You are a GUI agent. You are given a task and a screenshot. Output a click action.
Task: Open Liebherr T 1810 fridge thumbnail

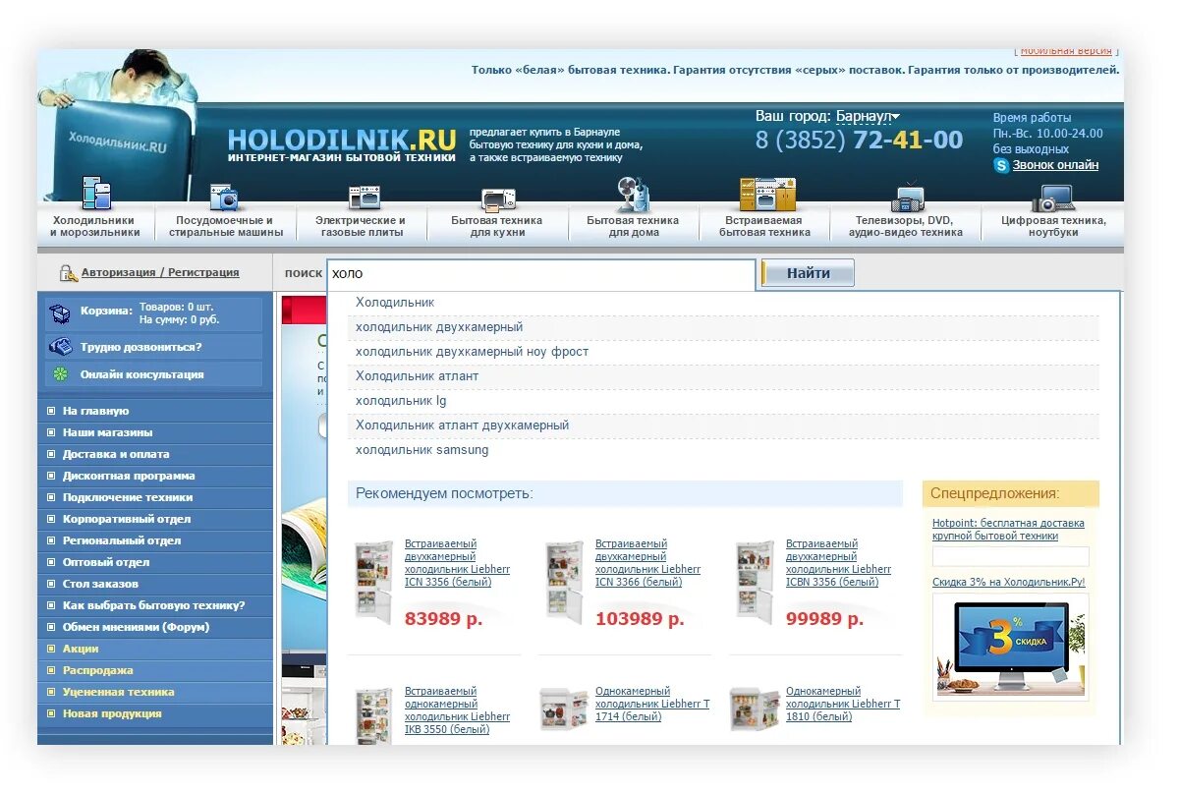(755, 709)
